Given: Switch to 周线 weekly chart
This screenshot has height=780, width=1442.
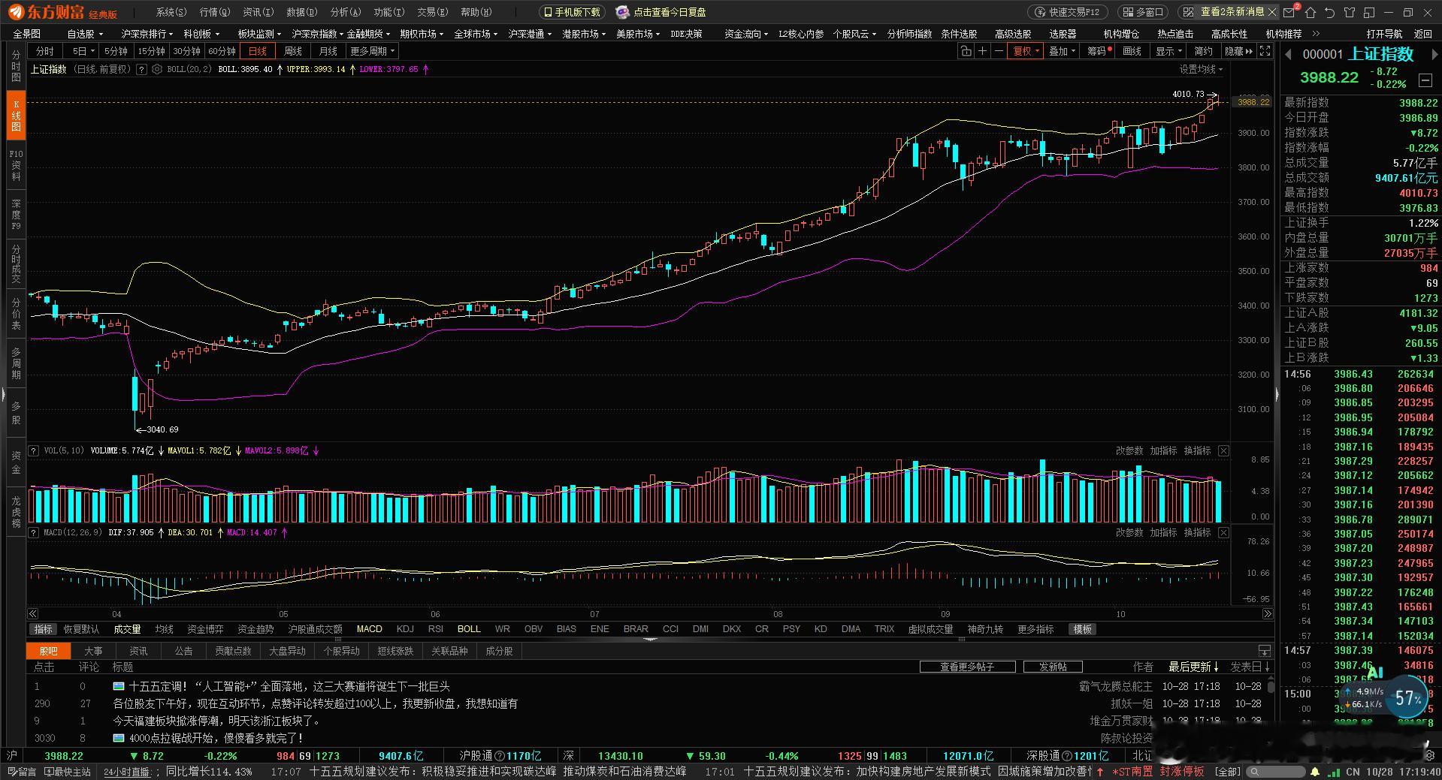Looking at the screenshot, I should point(292,51).
